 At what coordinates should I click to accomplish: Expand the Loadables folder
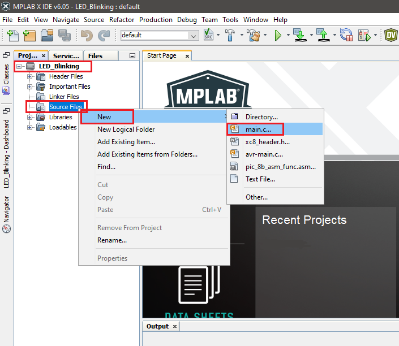30,127
